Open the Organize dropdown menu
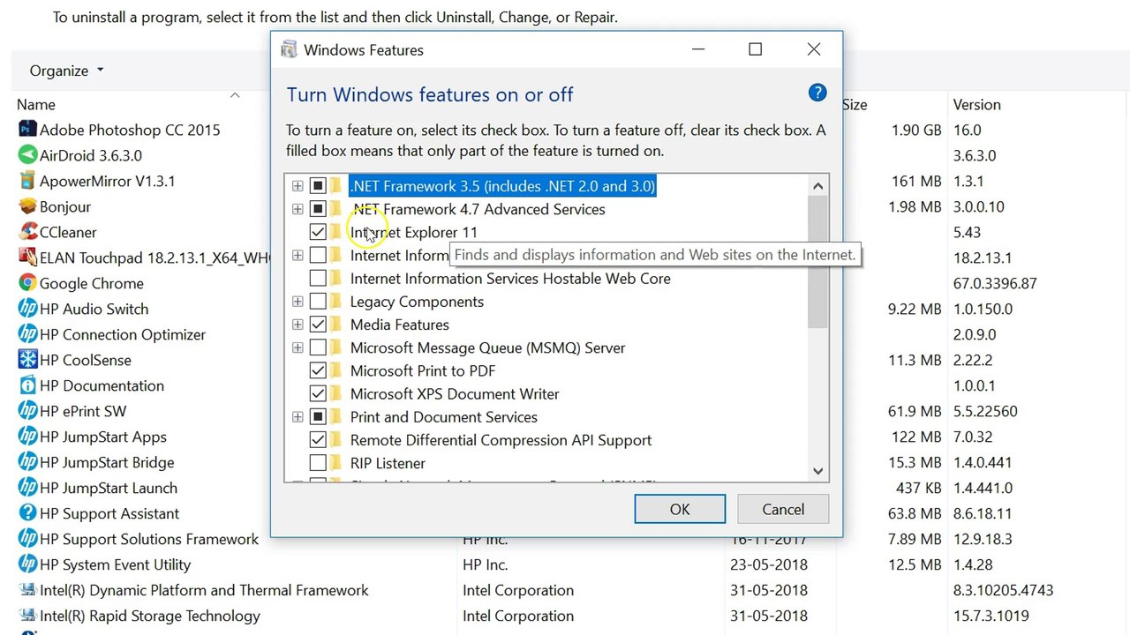This screenshot has height=635, width=1130. [67, 71]
